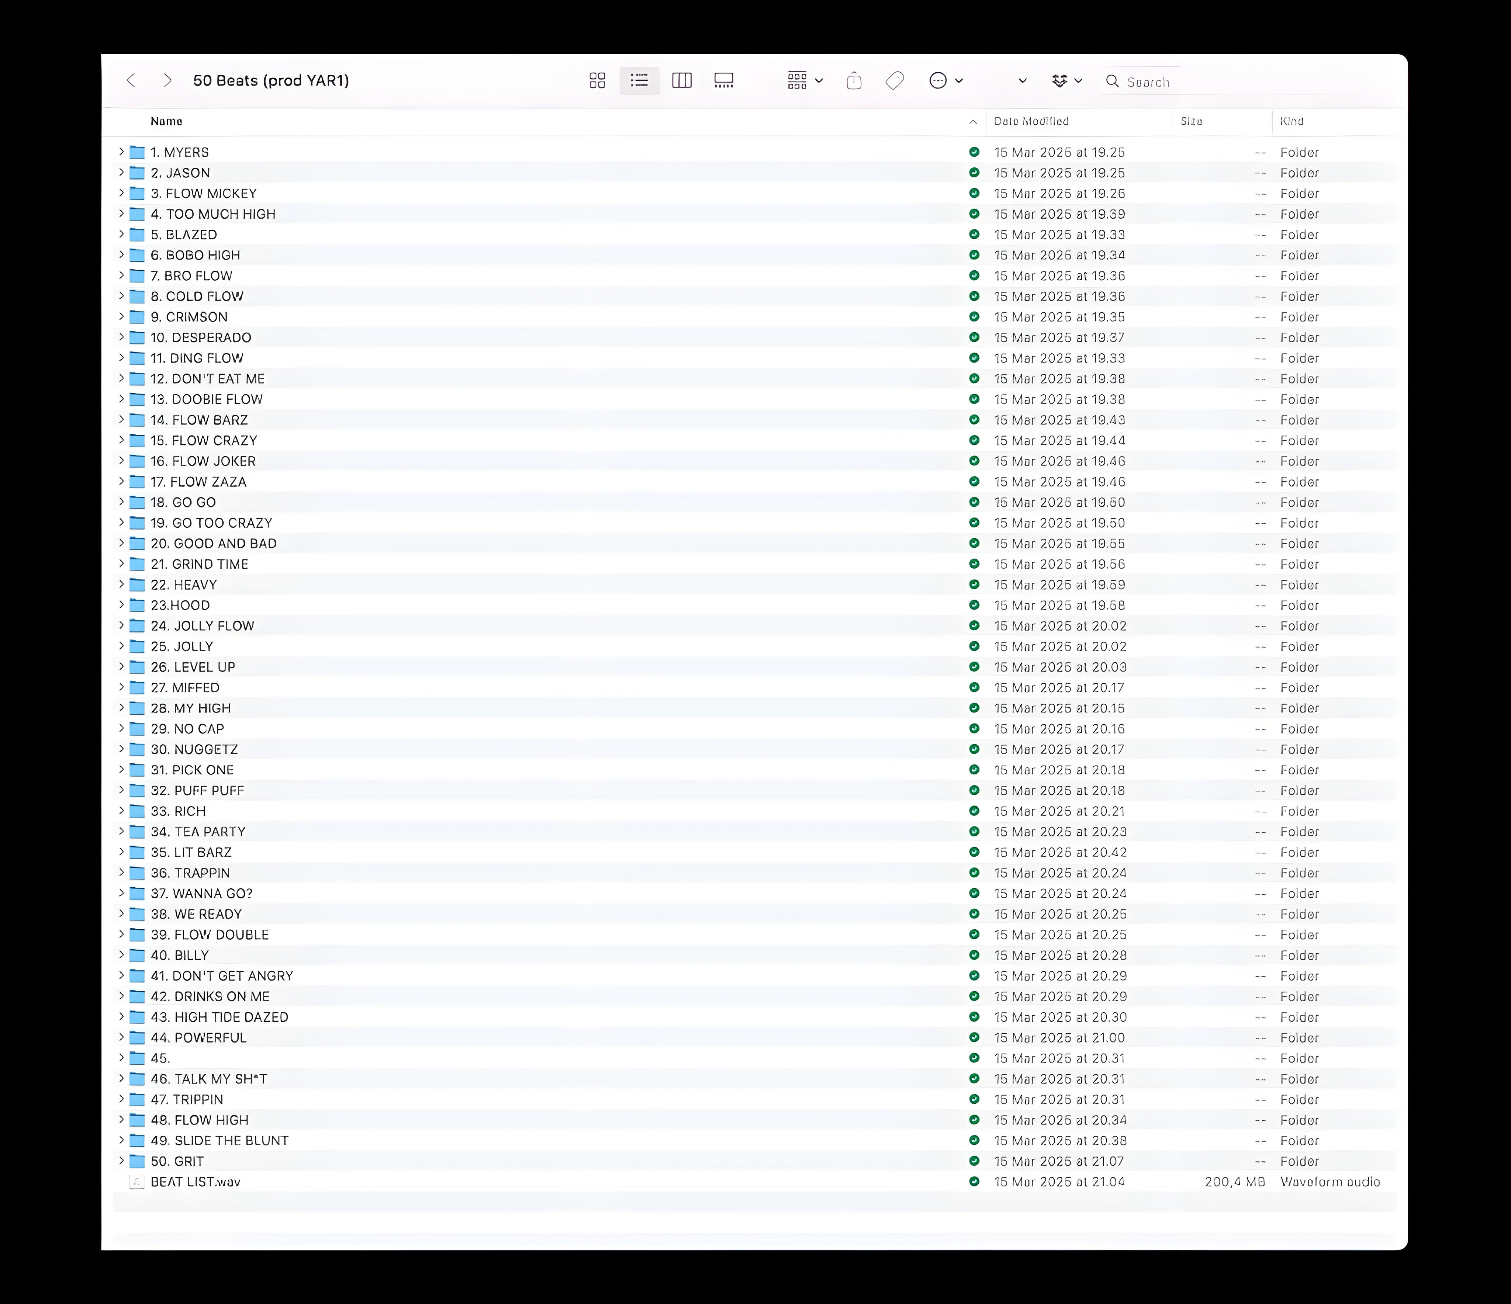Expand the 50. GRIT folder

tap(122, 1161)
